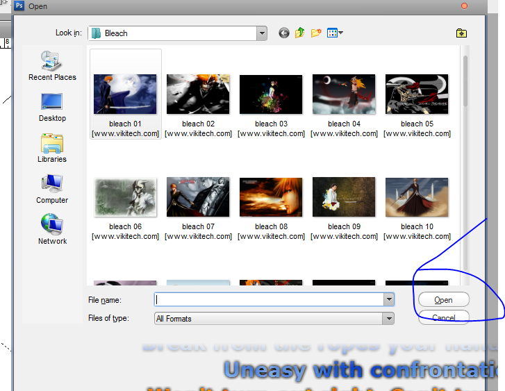Image resolution: width=505 pixels, height=391 pixels.
Task: Select the bleach 04 thumbnail
Action: click(344, 94)
